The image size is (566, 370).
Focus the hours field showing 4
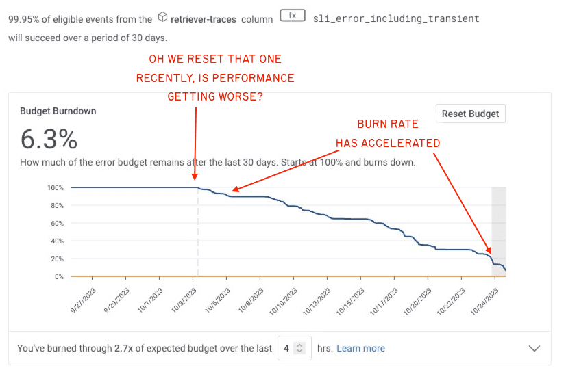pyautogui.click(x=288, y=348)
